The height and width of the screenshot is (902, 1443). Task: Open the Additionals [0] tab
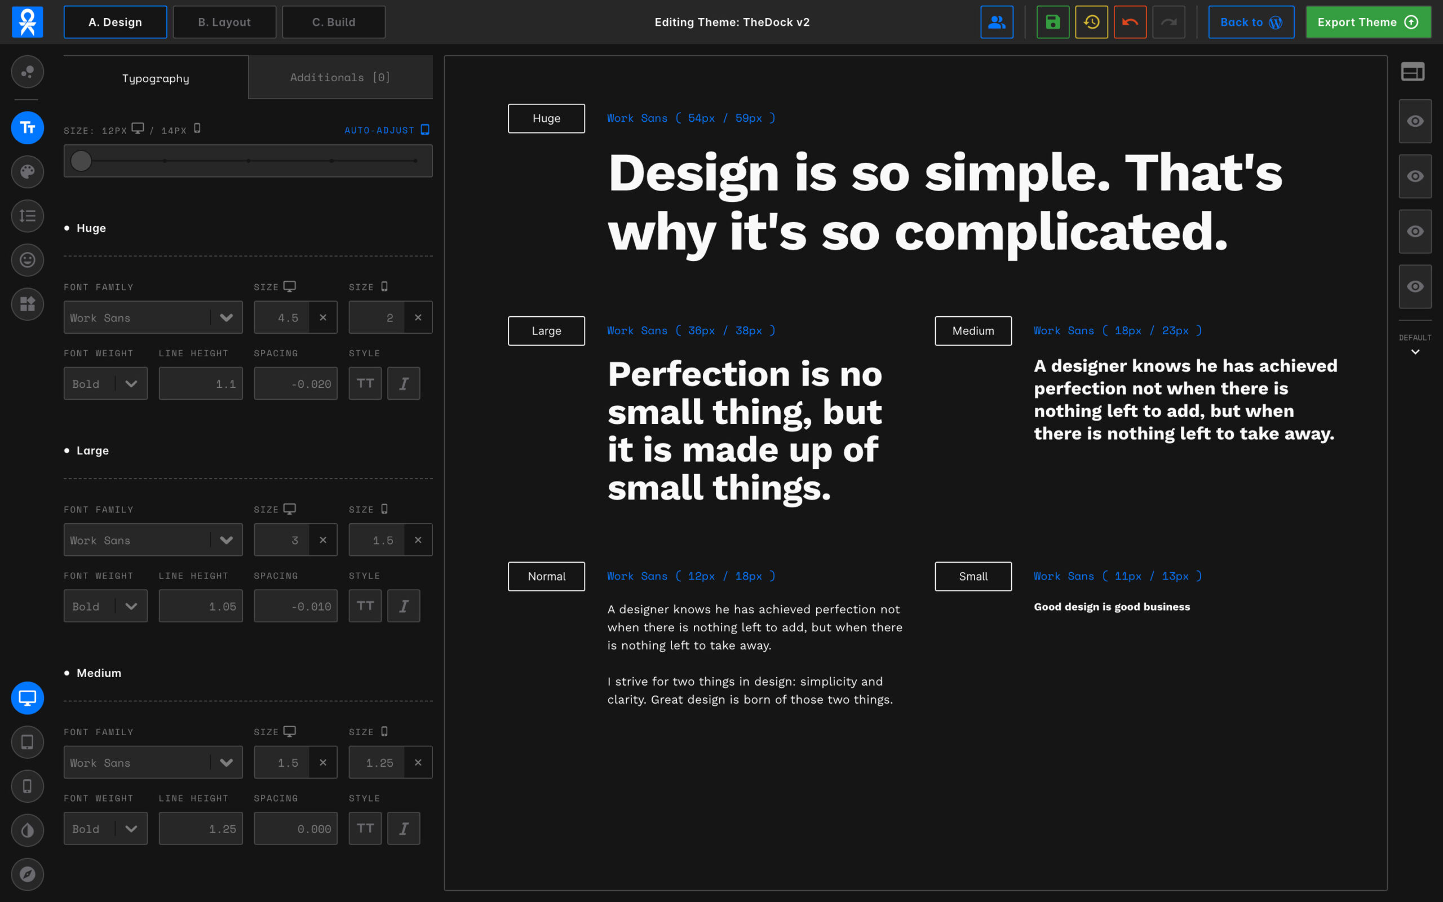coord(340,78)
